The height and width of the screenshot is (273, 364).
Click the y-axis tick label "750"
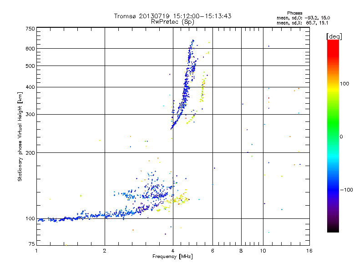[x=30, y=29]
